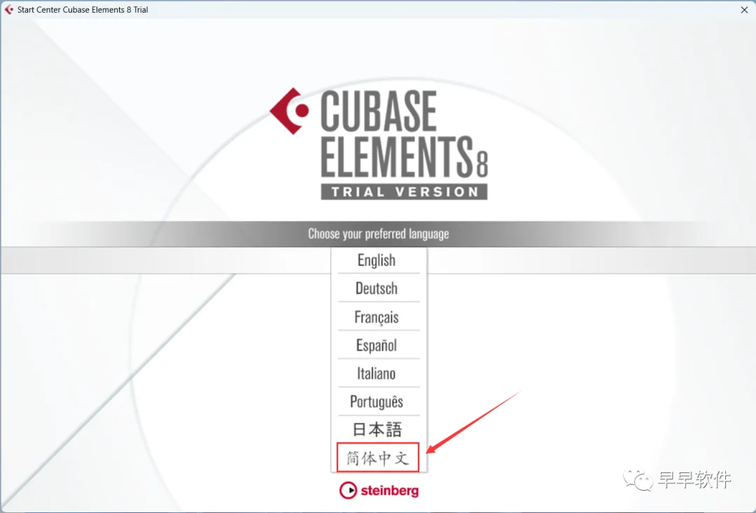
Task: Select 简体中文 language option
Action: [x=378, y=458]
